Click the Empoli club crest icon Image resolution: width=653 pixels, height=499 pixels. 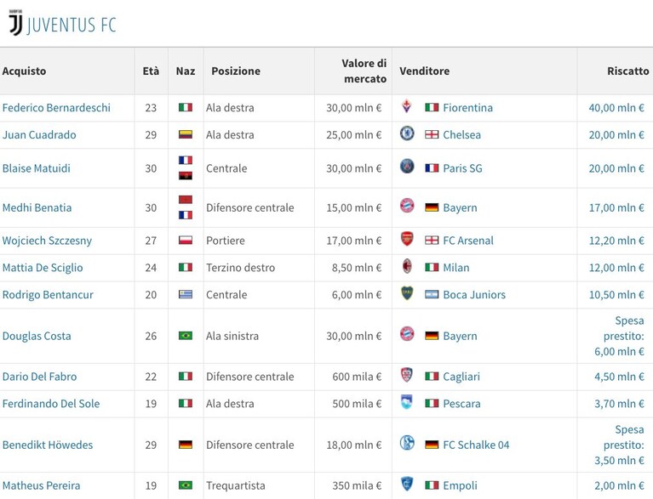(x=407, y=484)
